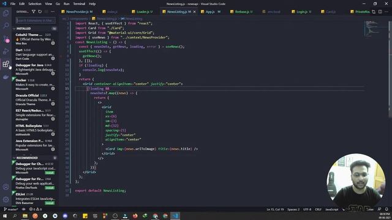Image resolution: width=392 pixels, height=220 pixels.
Task: Close the NewsListing.js tab
Action: click(x=195, y=12)
